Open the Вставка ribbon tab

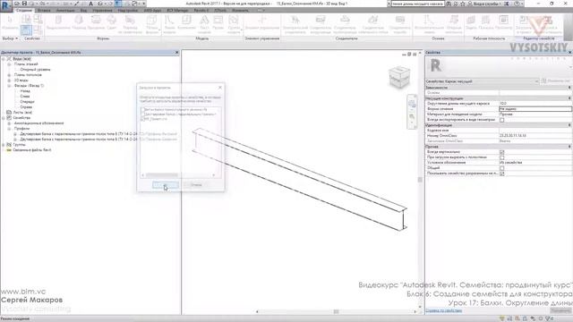point(44,10)
